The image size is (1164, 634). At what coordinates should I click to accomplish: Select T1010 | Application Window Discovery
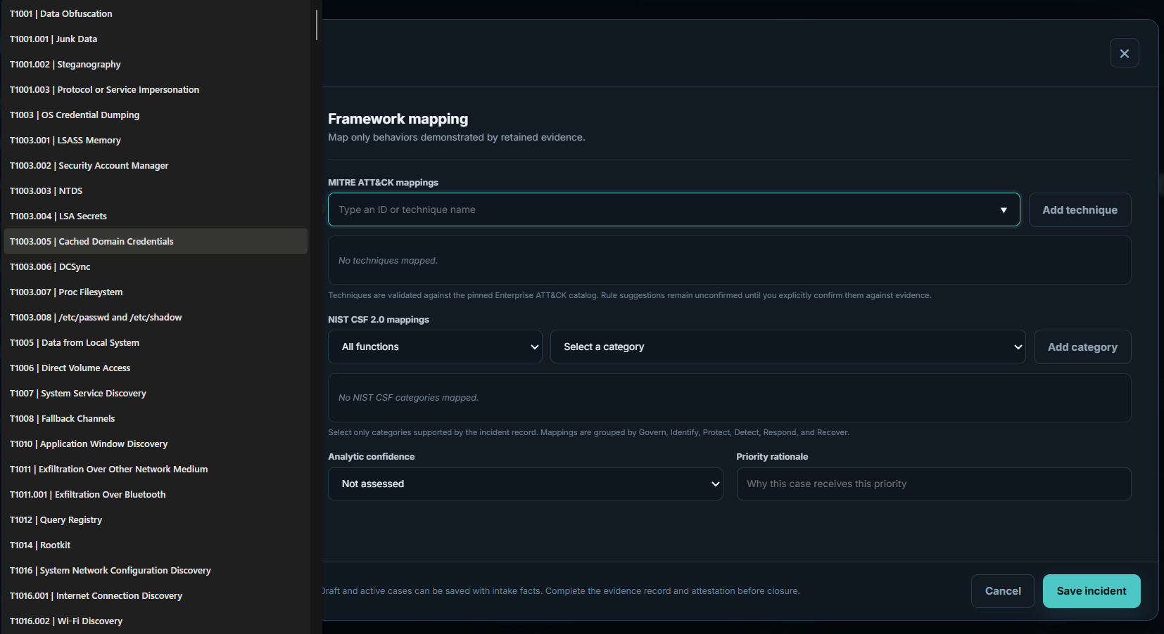156,444
